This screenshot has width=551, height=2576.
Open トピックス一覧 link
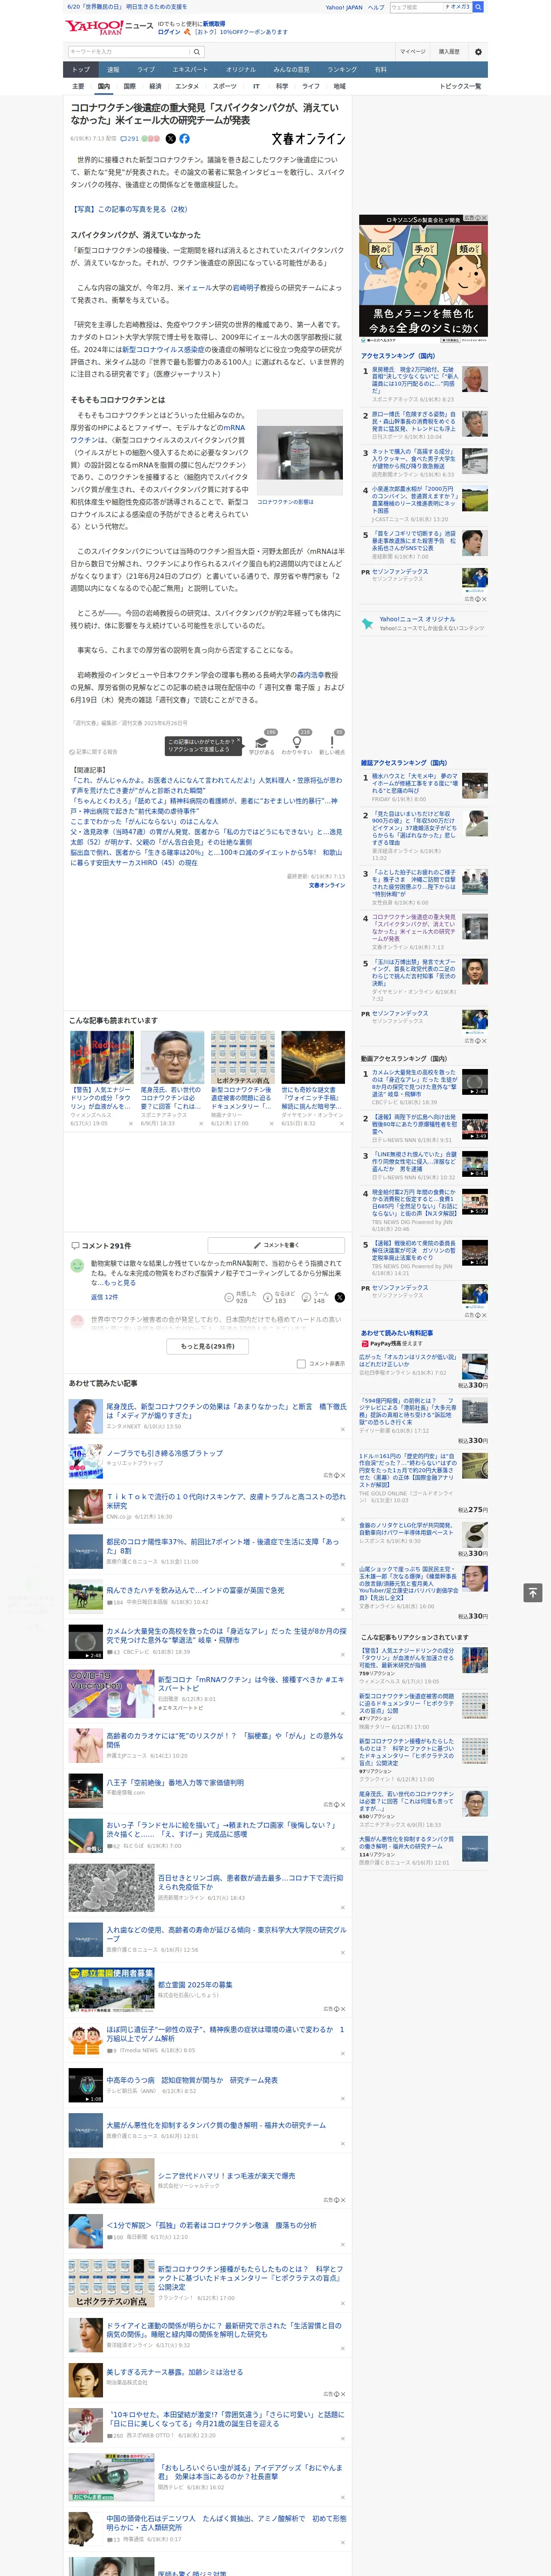pyautogui.click(x=460, y=86)
